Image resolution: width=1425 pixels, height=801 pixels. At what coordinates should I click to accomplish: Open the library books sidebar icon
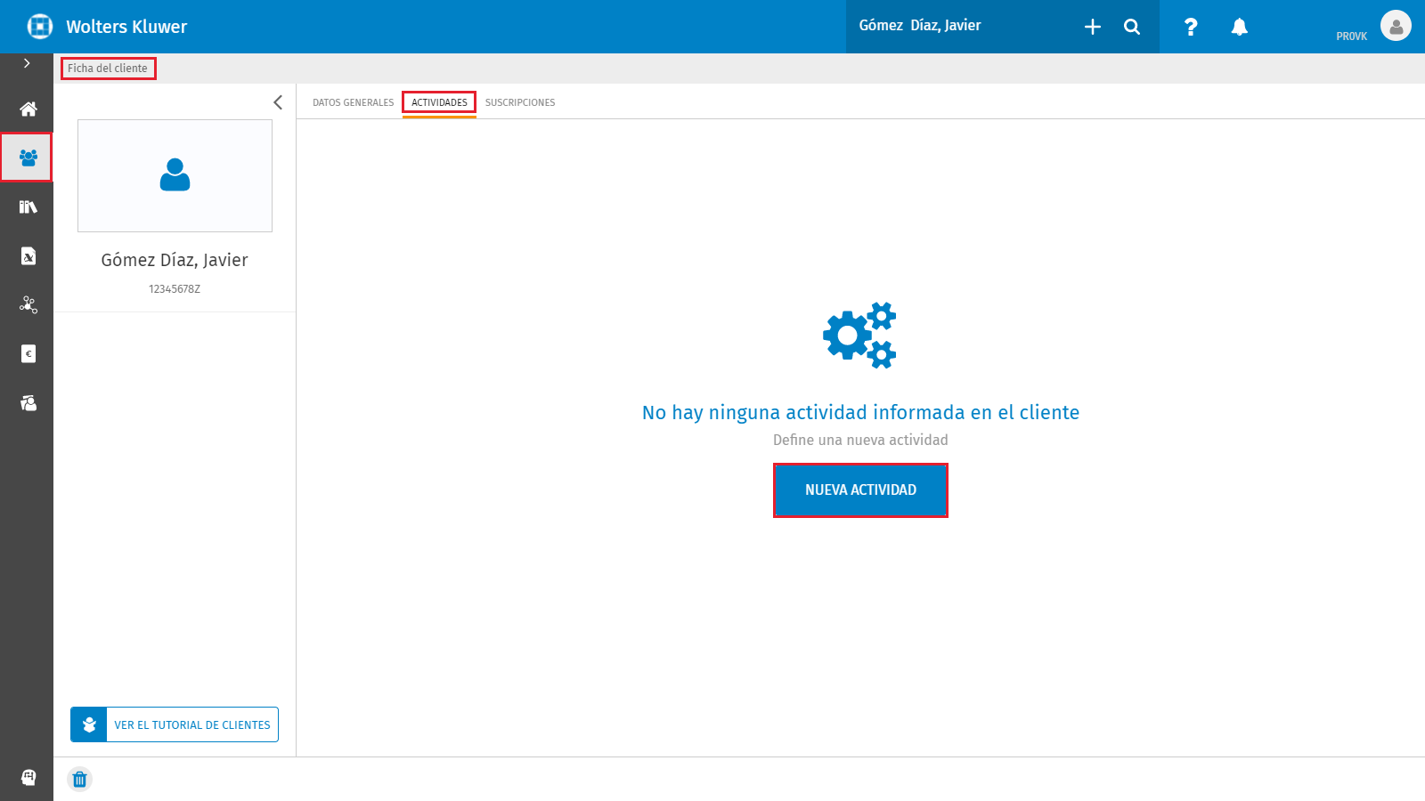[x=28, y=206]
